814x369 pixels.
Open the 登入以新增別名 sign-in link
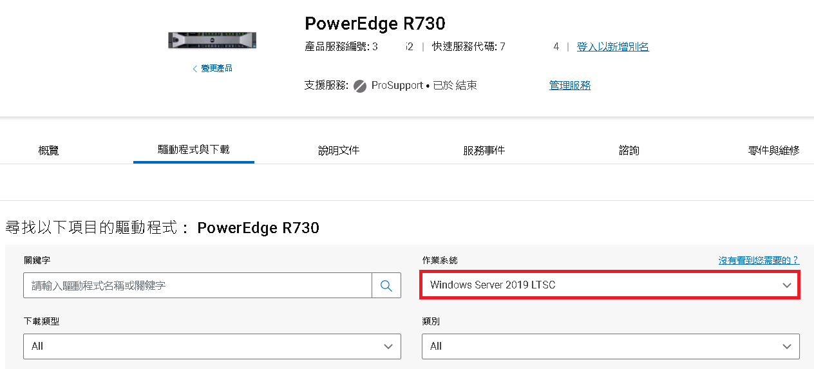coord(612,46)
